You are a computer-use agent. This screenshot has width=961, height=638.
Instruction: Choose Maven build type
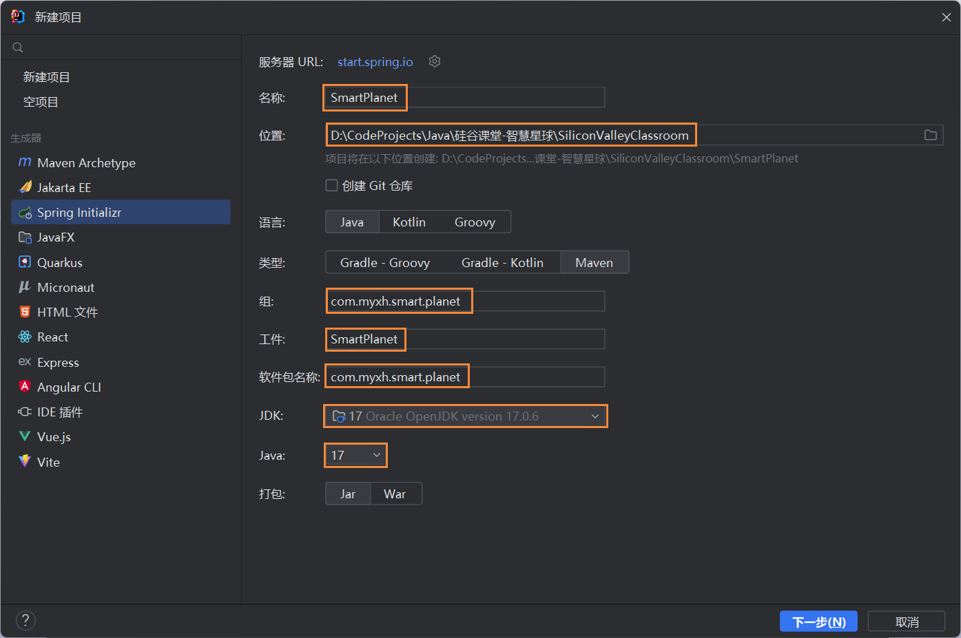[594, 262]
